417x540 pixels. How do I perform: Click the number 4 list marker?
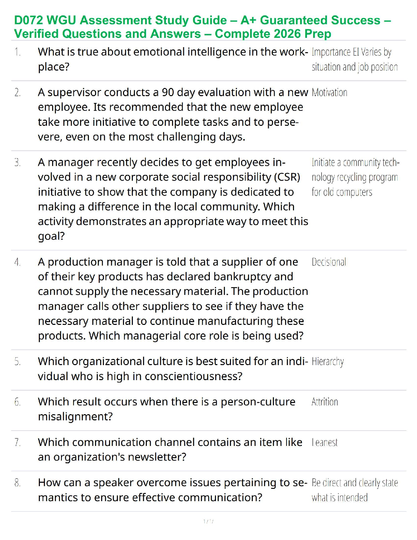coord(17,262)
